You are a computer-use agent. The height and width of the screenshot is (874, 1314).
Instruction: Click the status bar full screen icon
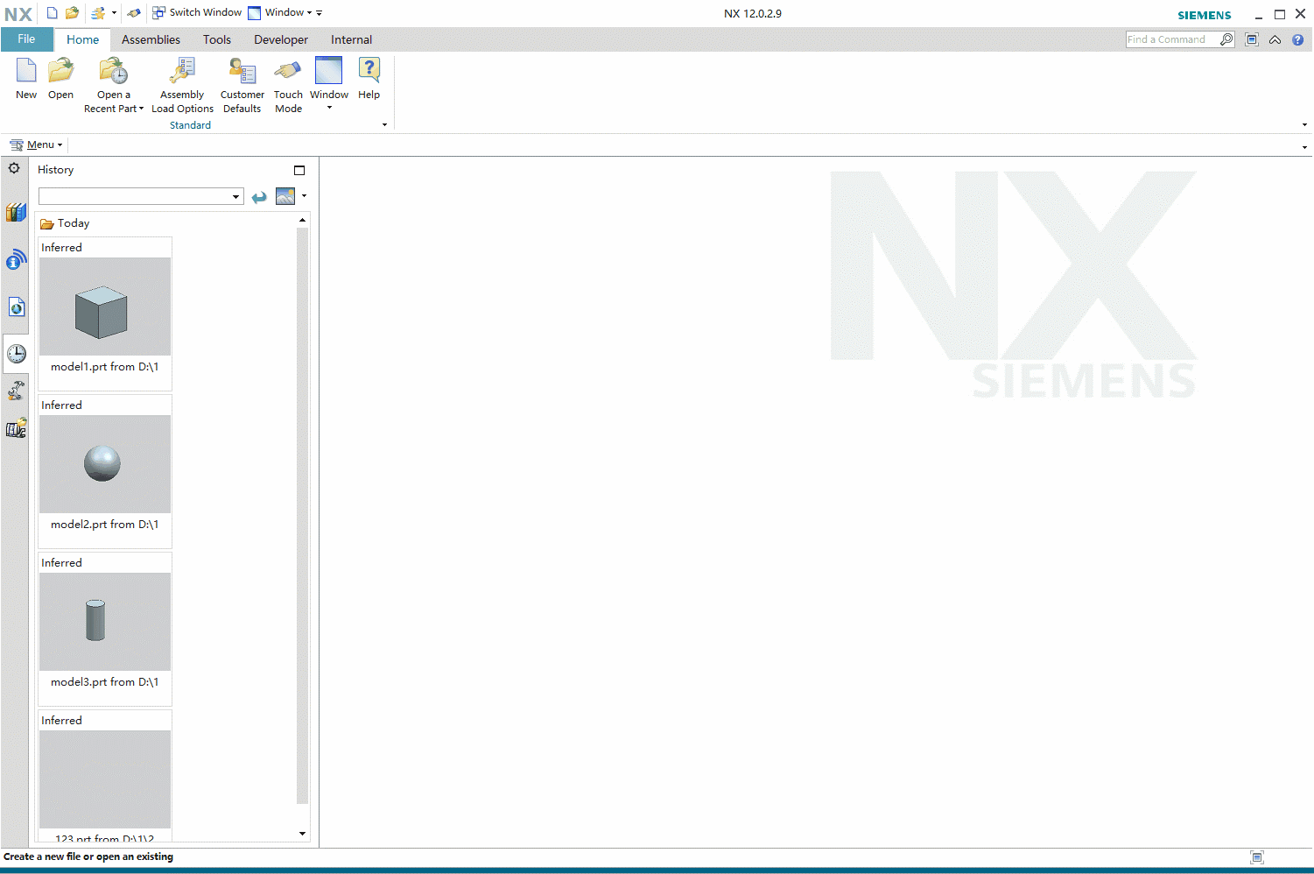1257,857
